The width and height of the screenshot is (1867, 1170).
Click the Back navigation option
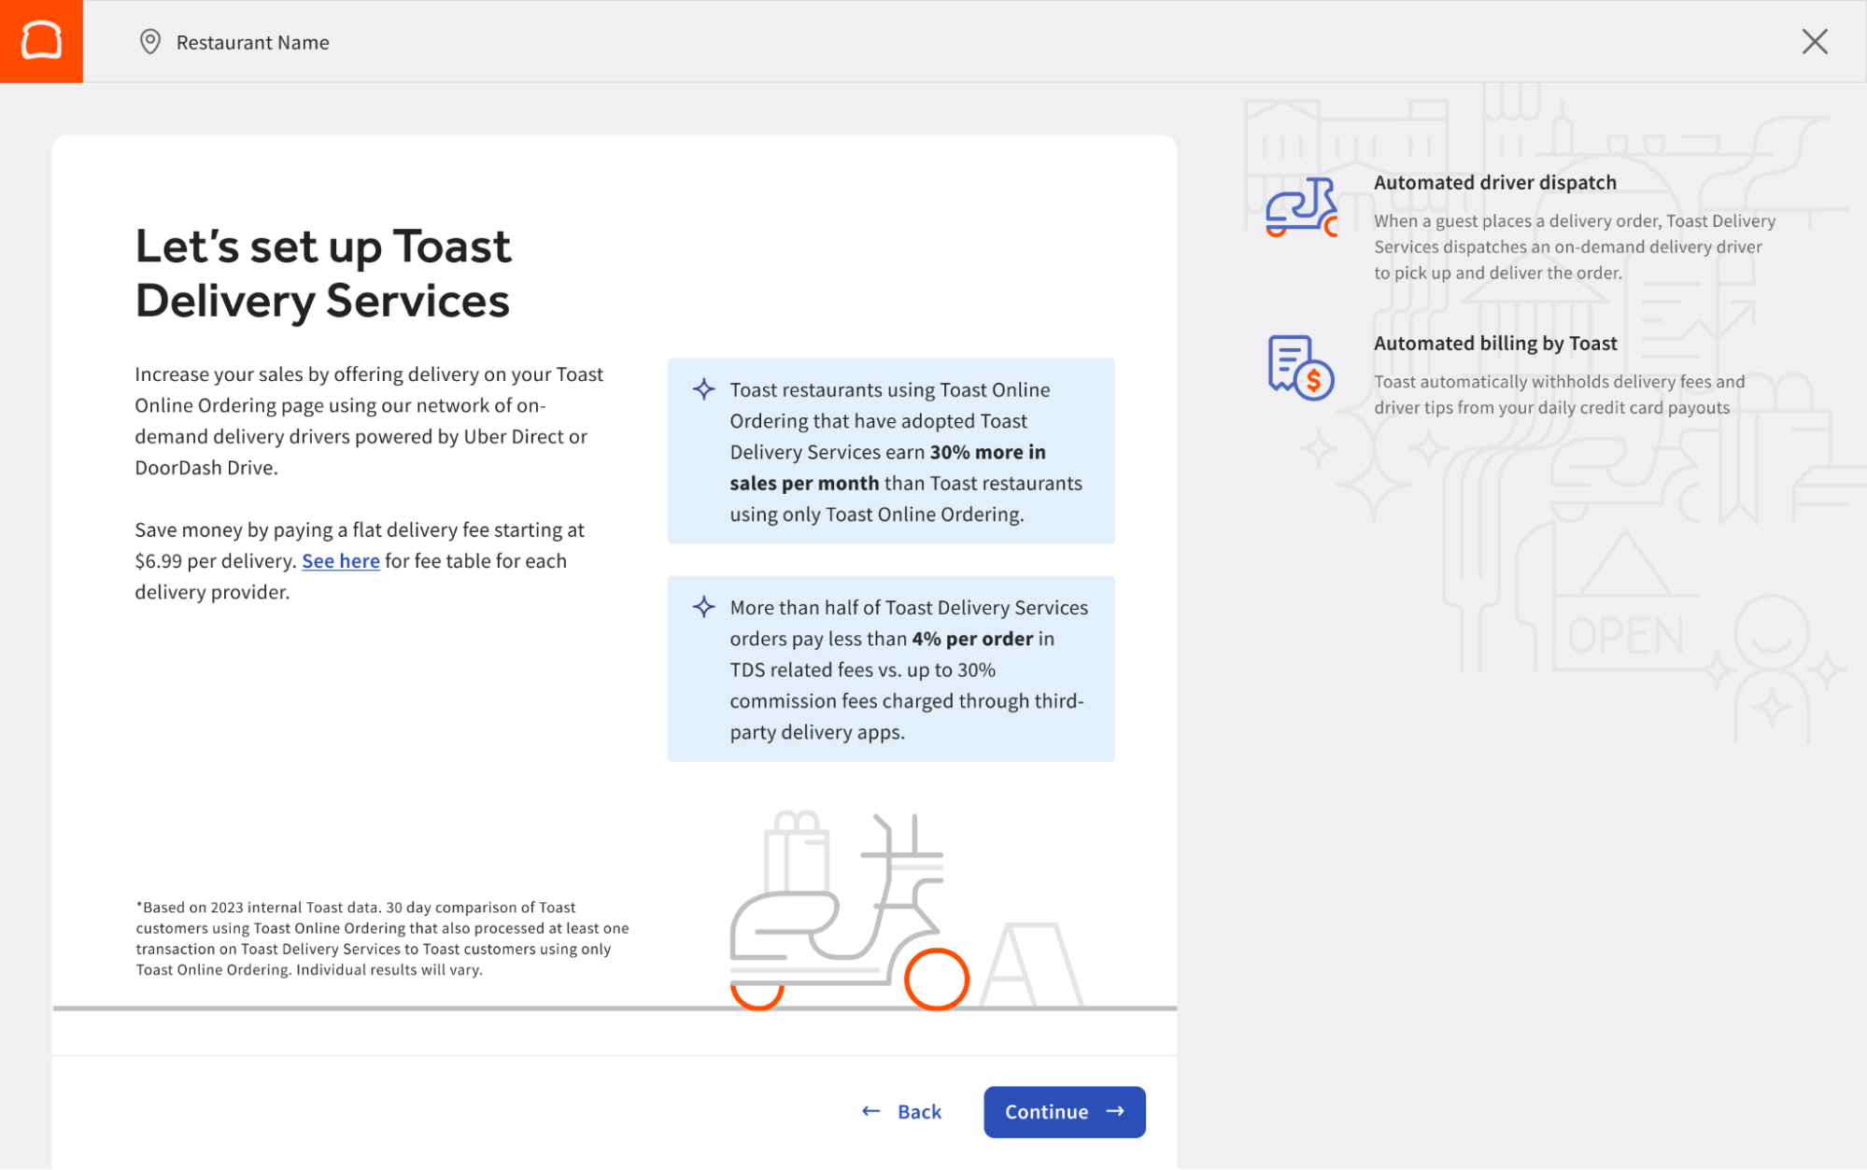[919, 1111]
